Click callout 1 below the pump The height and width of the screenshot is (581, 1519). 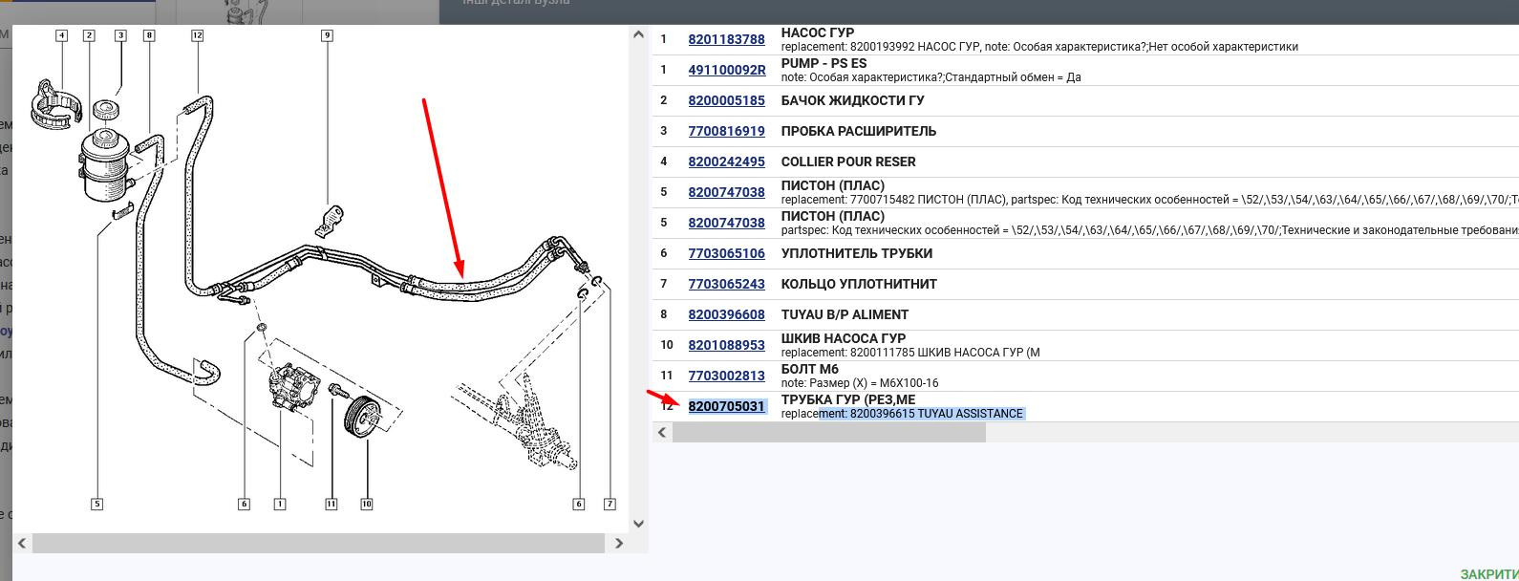point(279,504)
